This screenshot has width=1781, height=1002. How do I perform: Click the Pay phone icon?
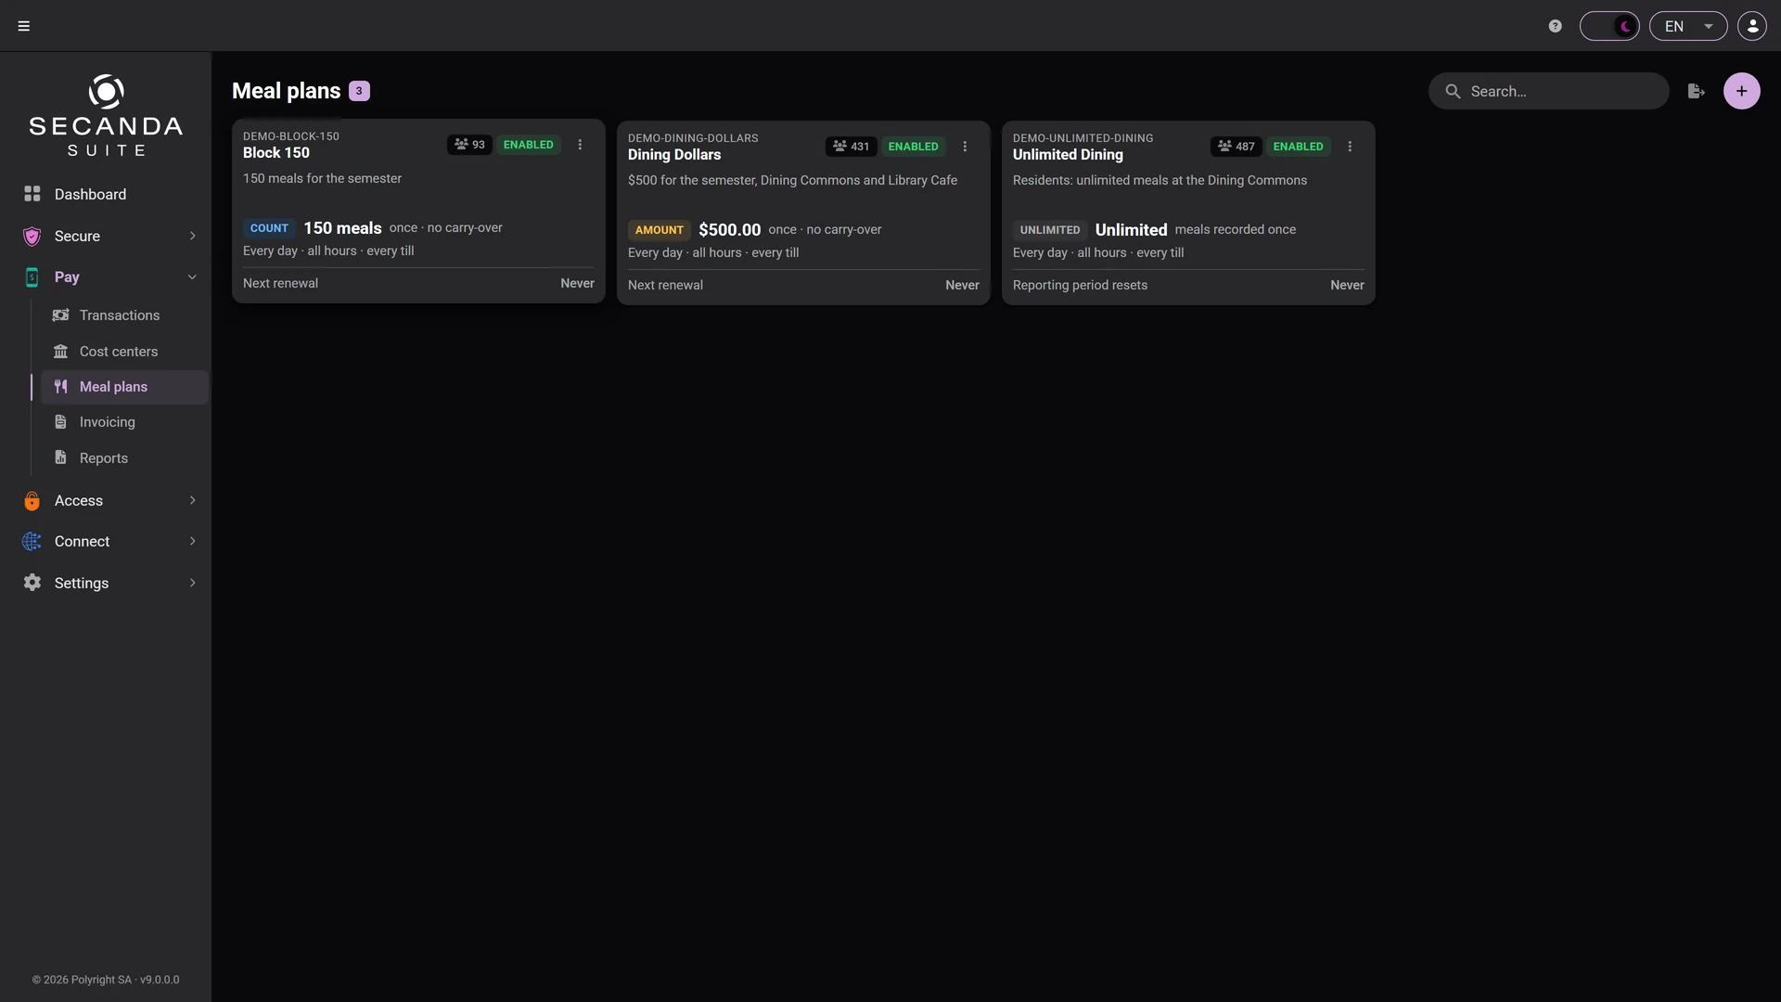pos(32,276)
